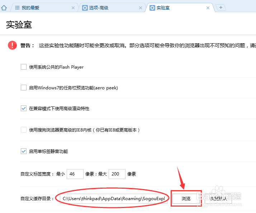
Task: Uncheck 在兼容模式下使用高级渲染特性
Action: 24,108
